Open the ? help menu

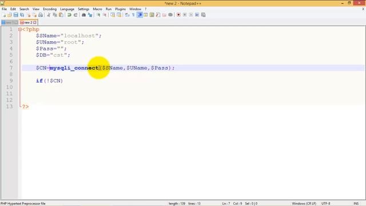tap(146, 9)
